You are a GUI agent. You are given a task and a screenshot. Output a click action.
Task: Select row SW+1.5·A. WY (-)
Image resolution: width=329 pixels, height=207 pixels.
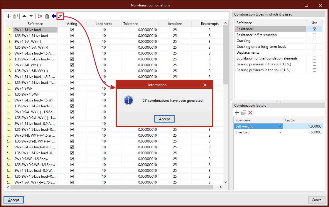tap(35, 41)
